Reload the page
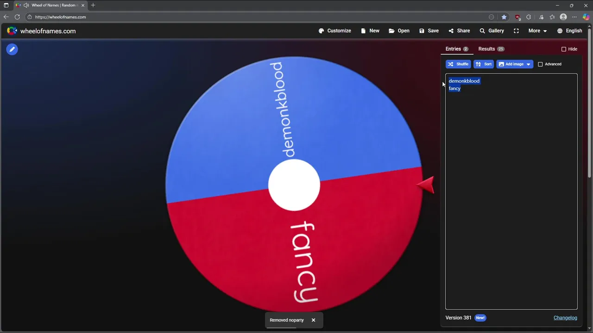The image size is (593, 333). tap(17, 17)
